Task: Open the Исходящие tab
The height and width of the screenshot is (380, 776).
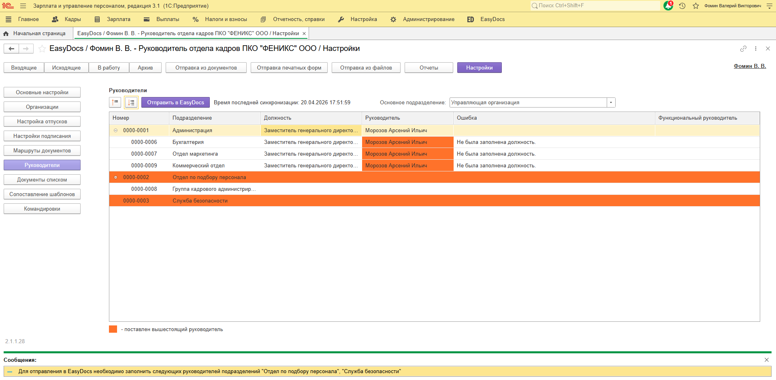Action: [x=66, y=68]
